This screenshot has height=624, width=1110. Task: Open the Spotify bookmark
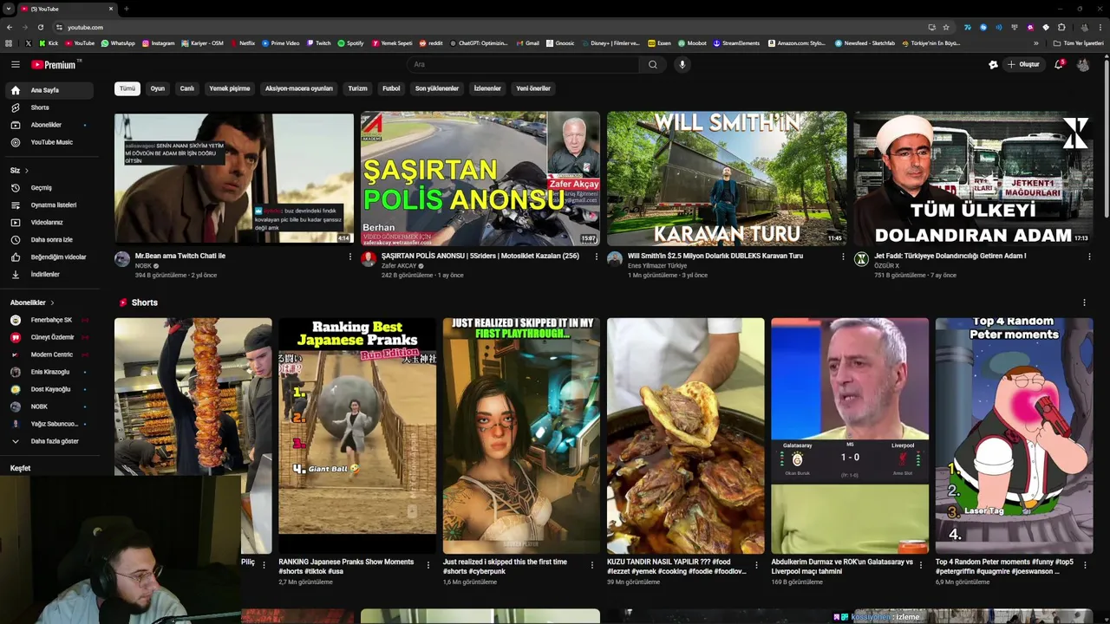click(350, 43)
